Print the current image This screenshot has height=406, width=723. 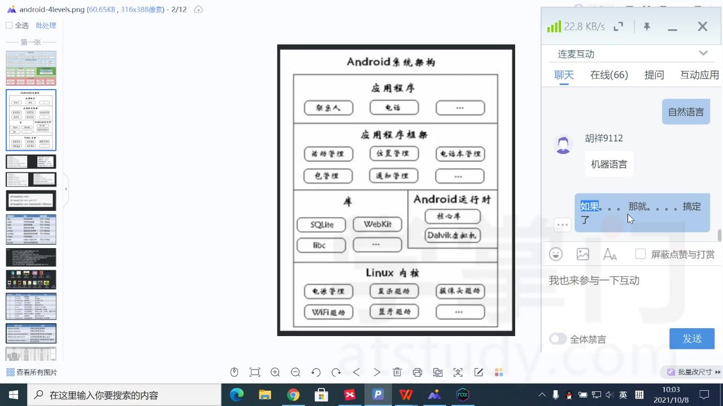click(x=417, y=372)
